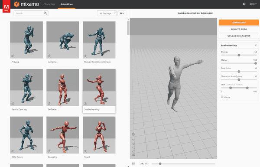Image resolution: width=260 pixels, height=167 pixels.
Task: Click the Mixamo logo
Action: (26, 4)
